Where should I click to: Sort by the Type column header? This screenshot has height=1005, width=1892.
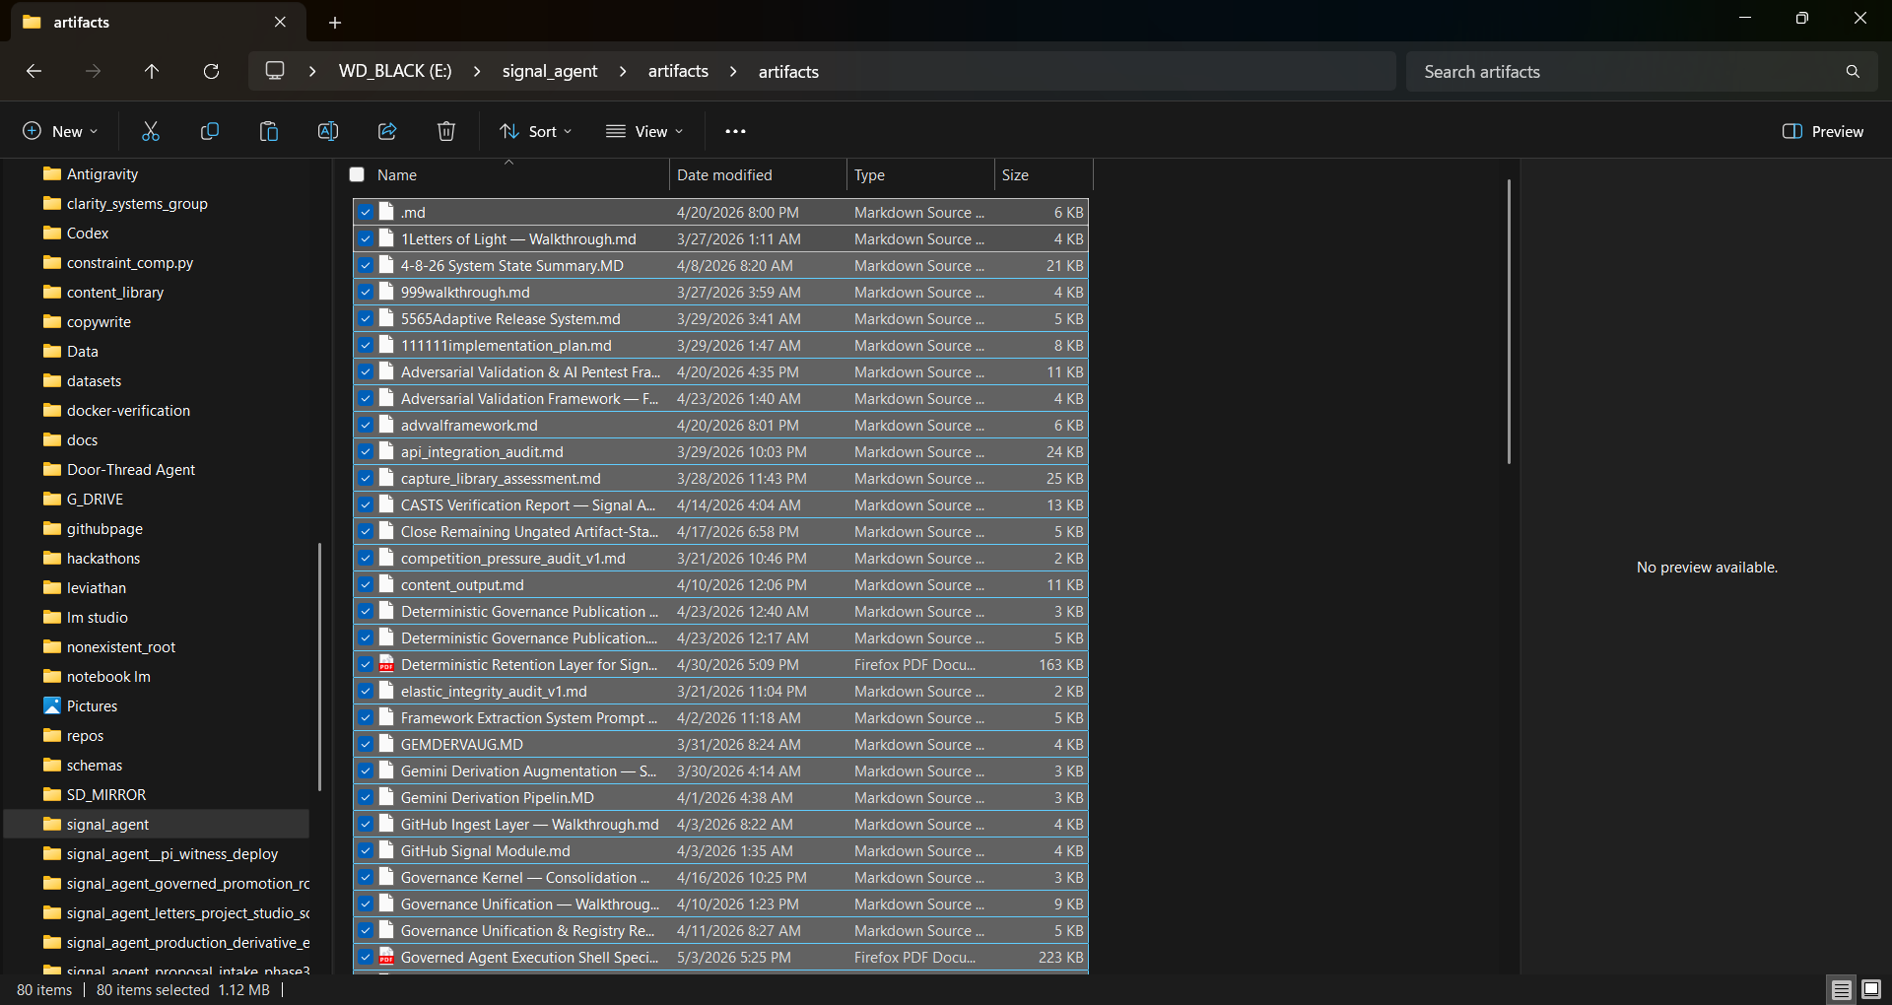pyautogui.click(x=920, y=174)
